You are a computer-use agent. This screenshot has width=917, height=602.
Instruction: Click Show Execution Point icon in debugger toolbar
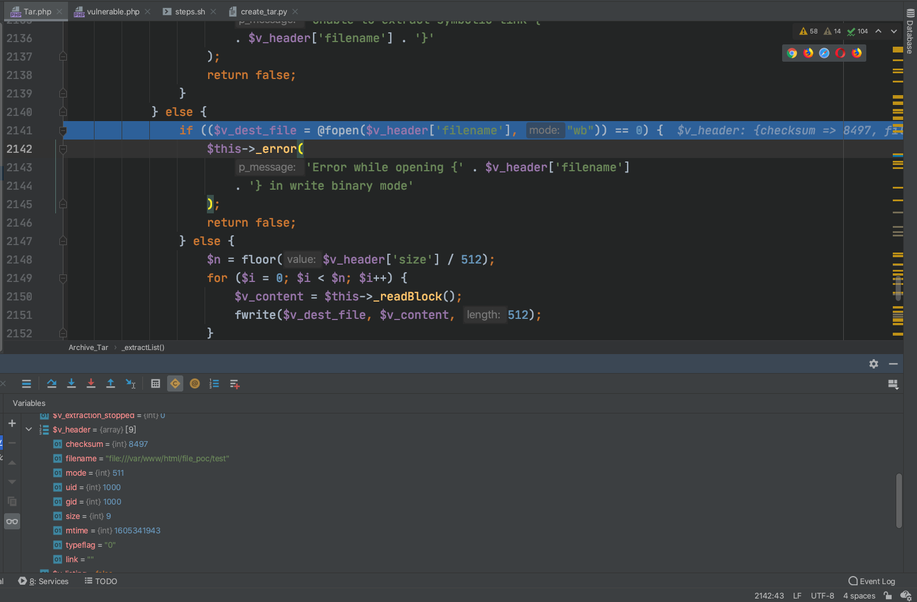click(27, 384)
